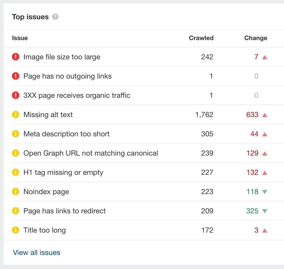Sort by the Change column header

[256, 38]
